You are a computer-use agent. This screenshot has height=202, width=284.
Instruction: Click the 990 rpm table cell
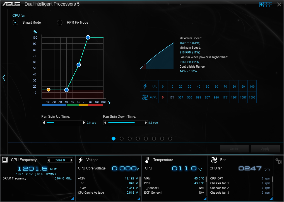216,97
